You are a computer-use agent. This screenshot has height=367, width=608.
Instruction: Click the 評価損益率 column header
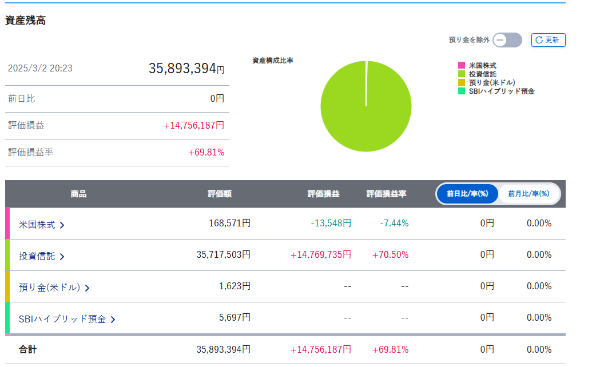tap(387, 194)
